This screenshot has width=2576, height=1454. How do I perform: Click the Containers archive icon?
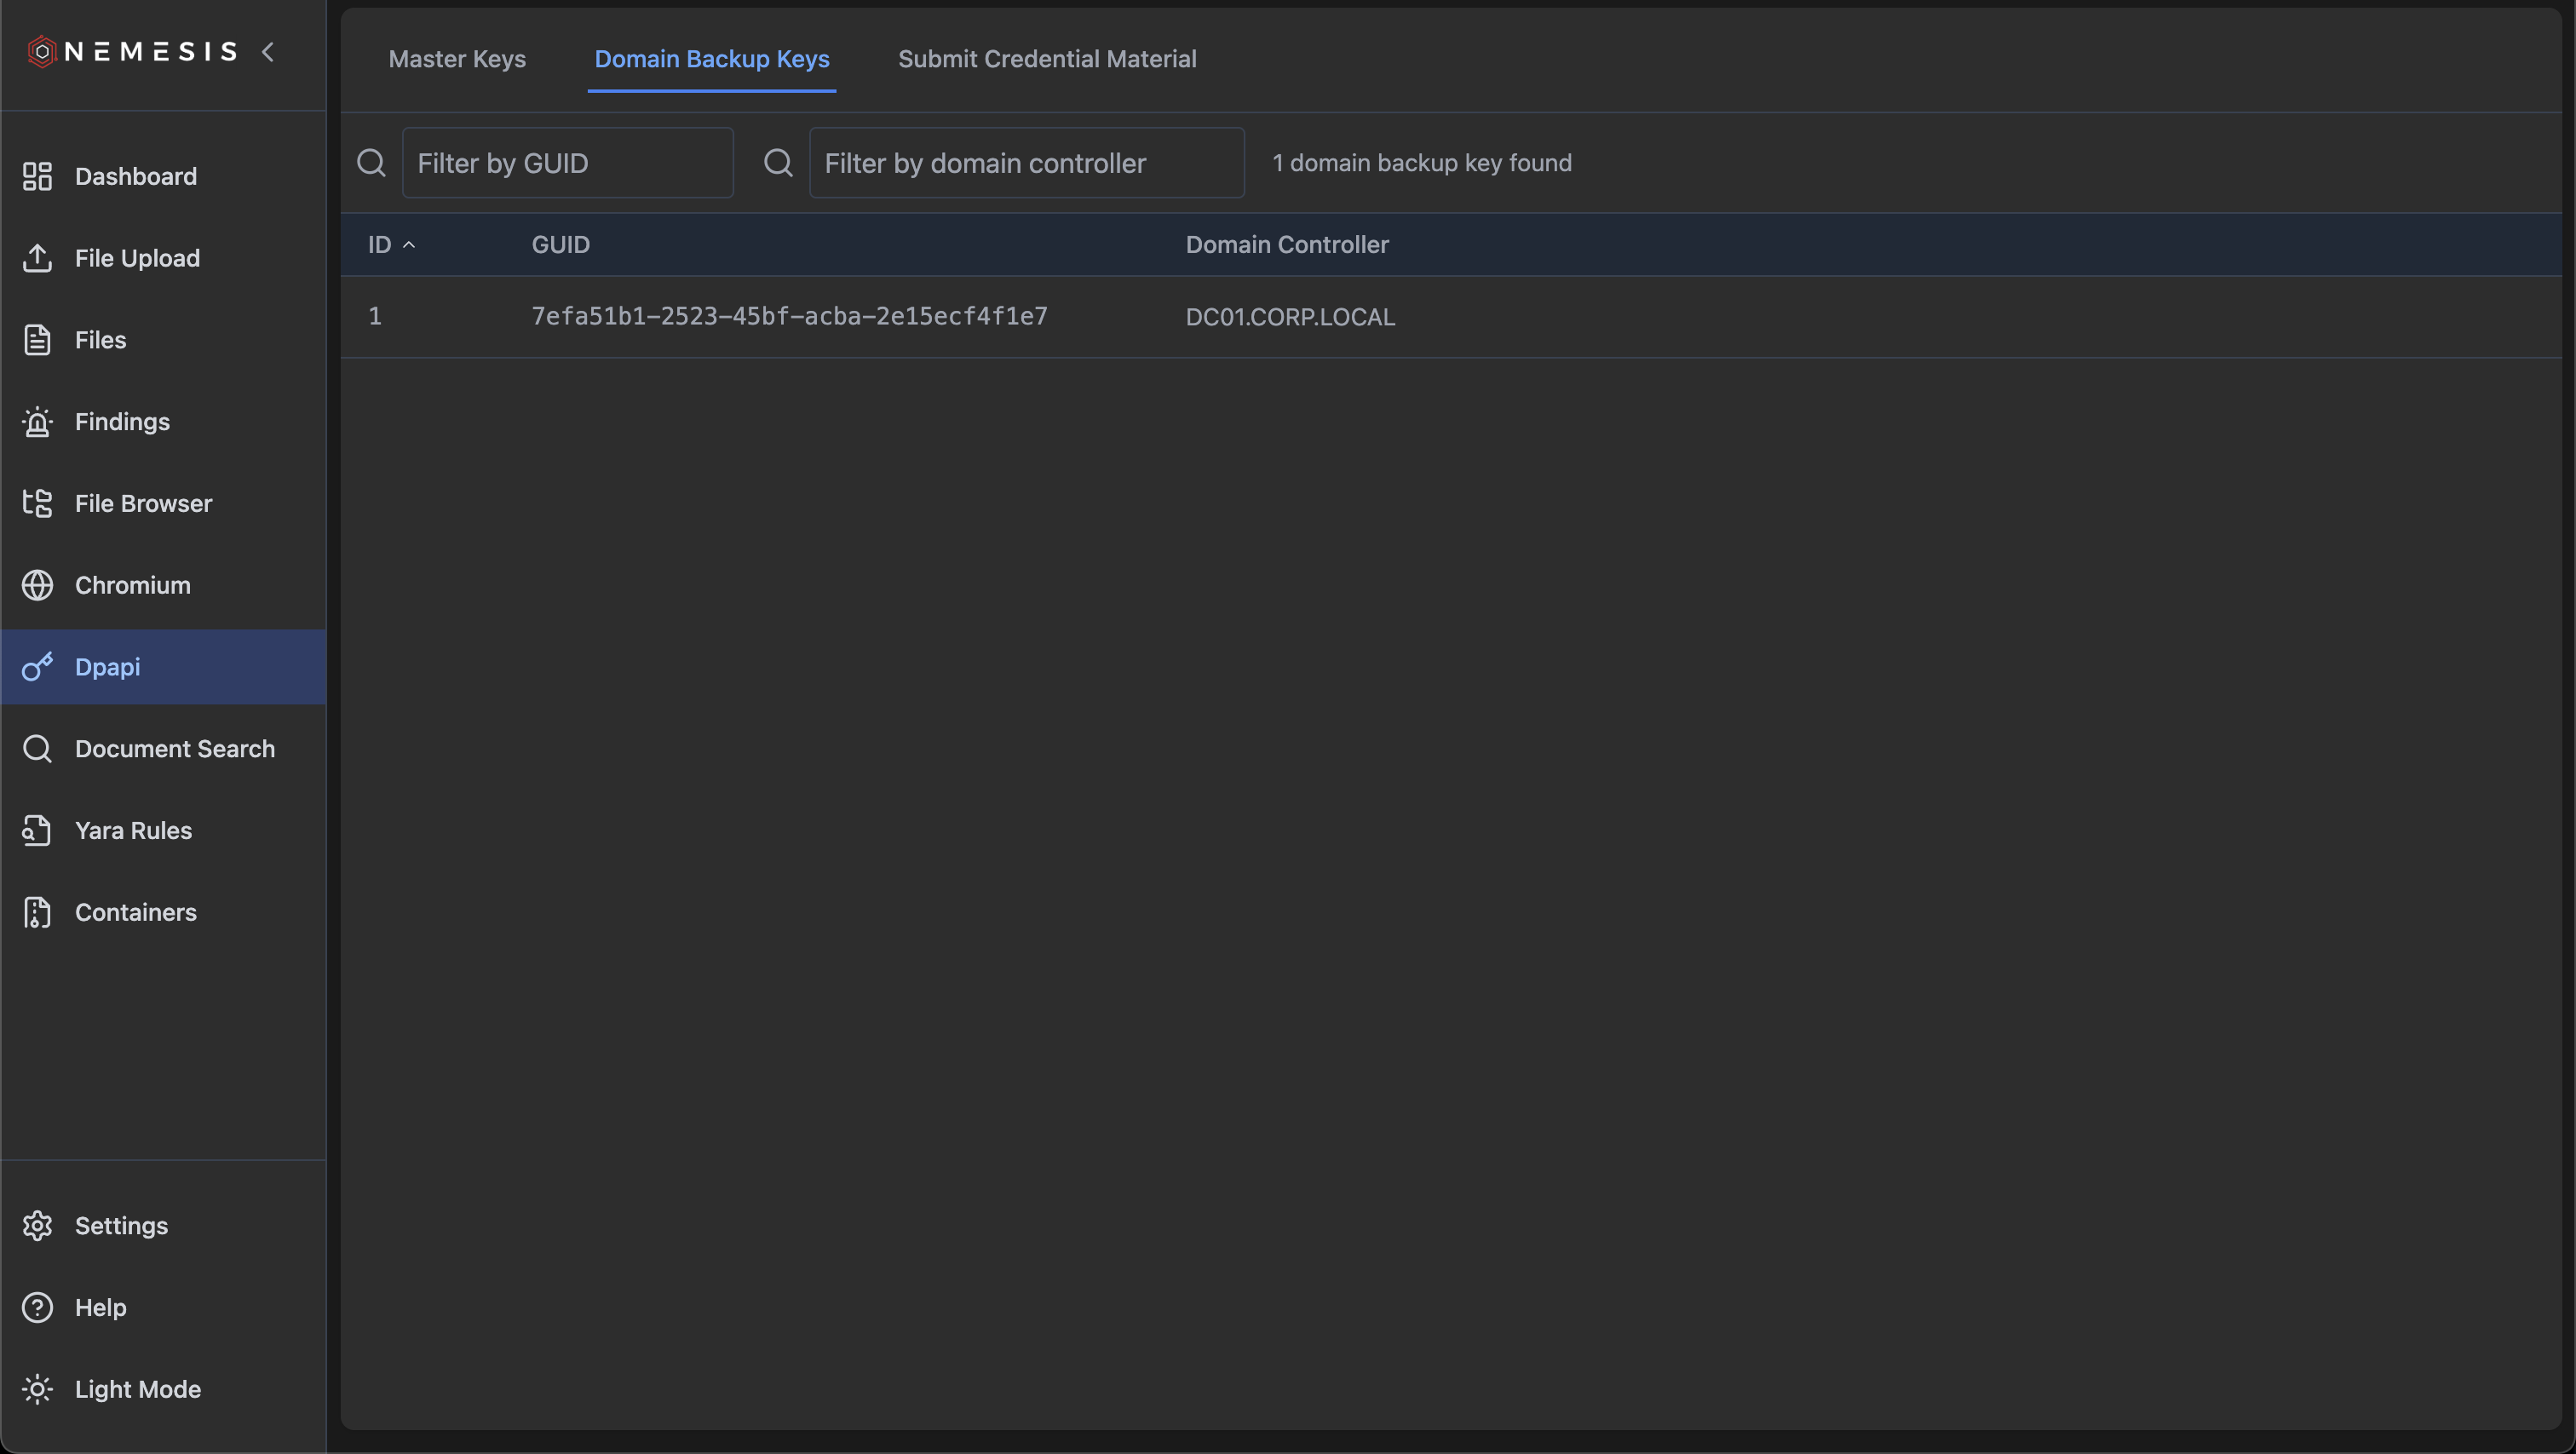37,912
